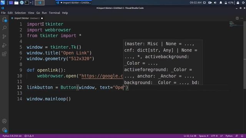The image size is (246, 138).
Task: Click "from tkinter import *" on line 3
Action: pyautogui.click(x=54, y=36)
